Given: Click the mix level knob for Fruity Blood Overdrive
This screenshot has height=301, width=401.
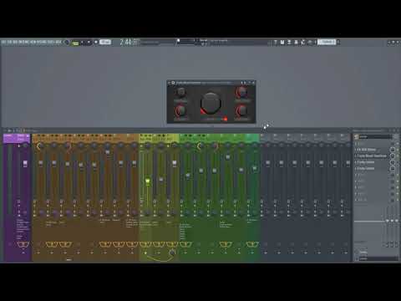Looking at the screenshot, I should click(x=393, y=156).
